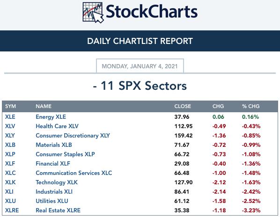
Task: Open the StockCharts wordmark link
Action: 152,12
